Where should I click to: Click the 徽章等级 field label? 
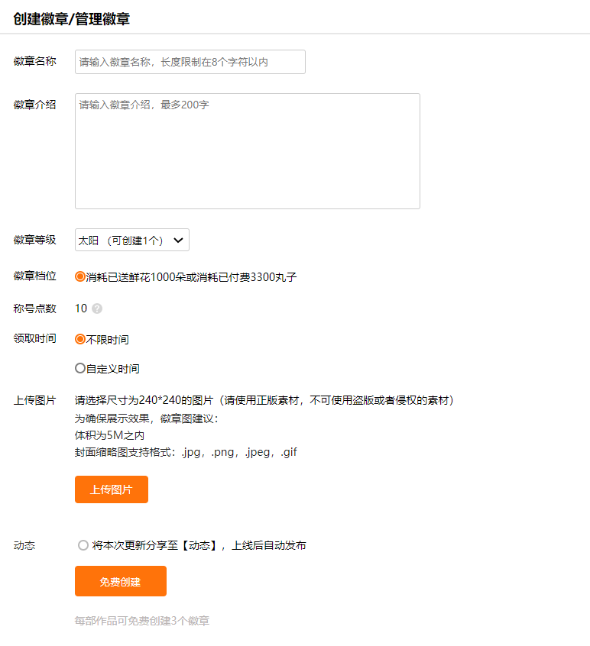coord(34,240)
